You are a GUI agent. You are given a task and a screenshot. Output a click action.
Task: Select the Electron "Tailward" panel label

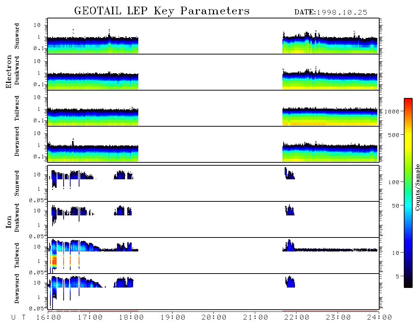click(x=17, y=108)
